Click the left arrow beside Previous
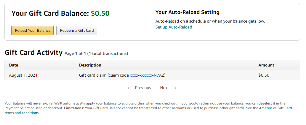 [x=130, y=88]
